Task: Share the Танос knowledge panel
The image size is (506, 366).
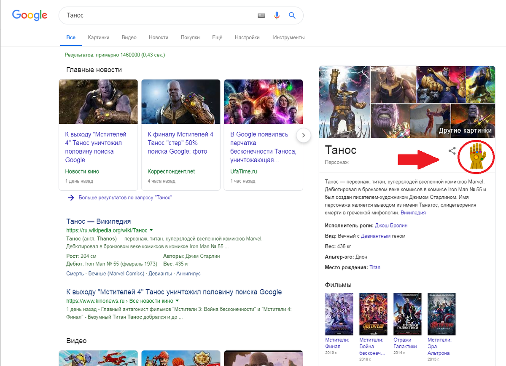Action: pyautogui.click(x=452, y=150)
